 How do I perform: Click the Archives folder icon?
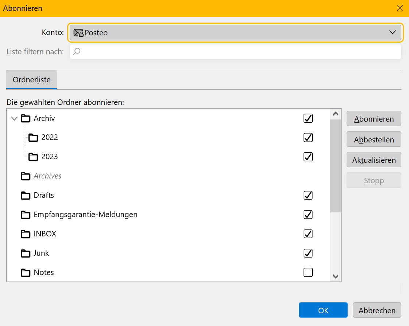[25, 176]
